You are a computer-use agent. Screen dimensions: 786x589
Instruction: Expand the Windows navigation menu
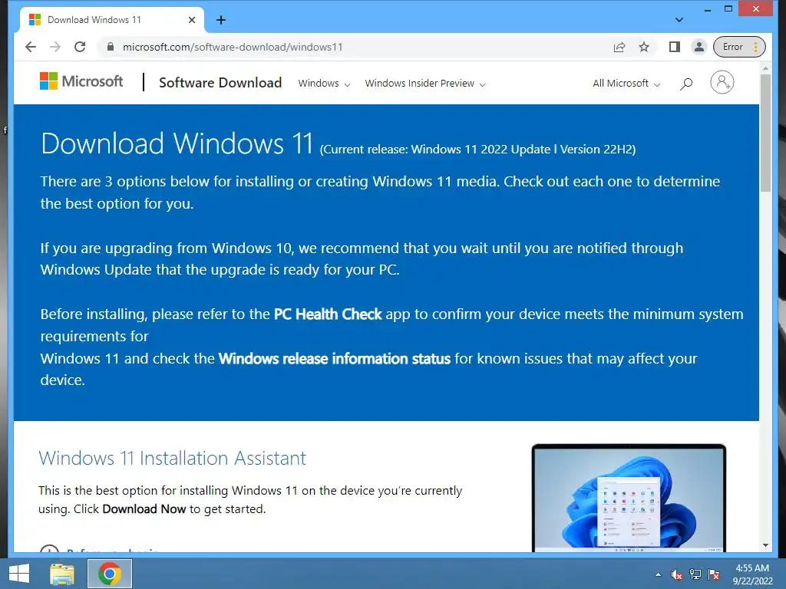click(324, 84)
